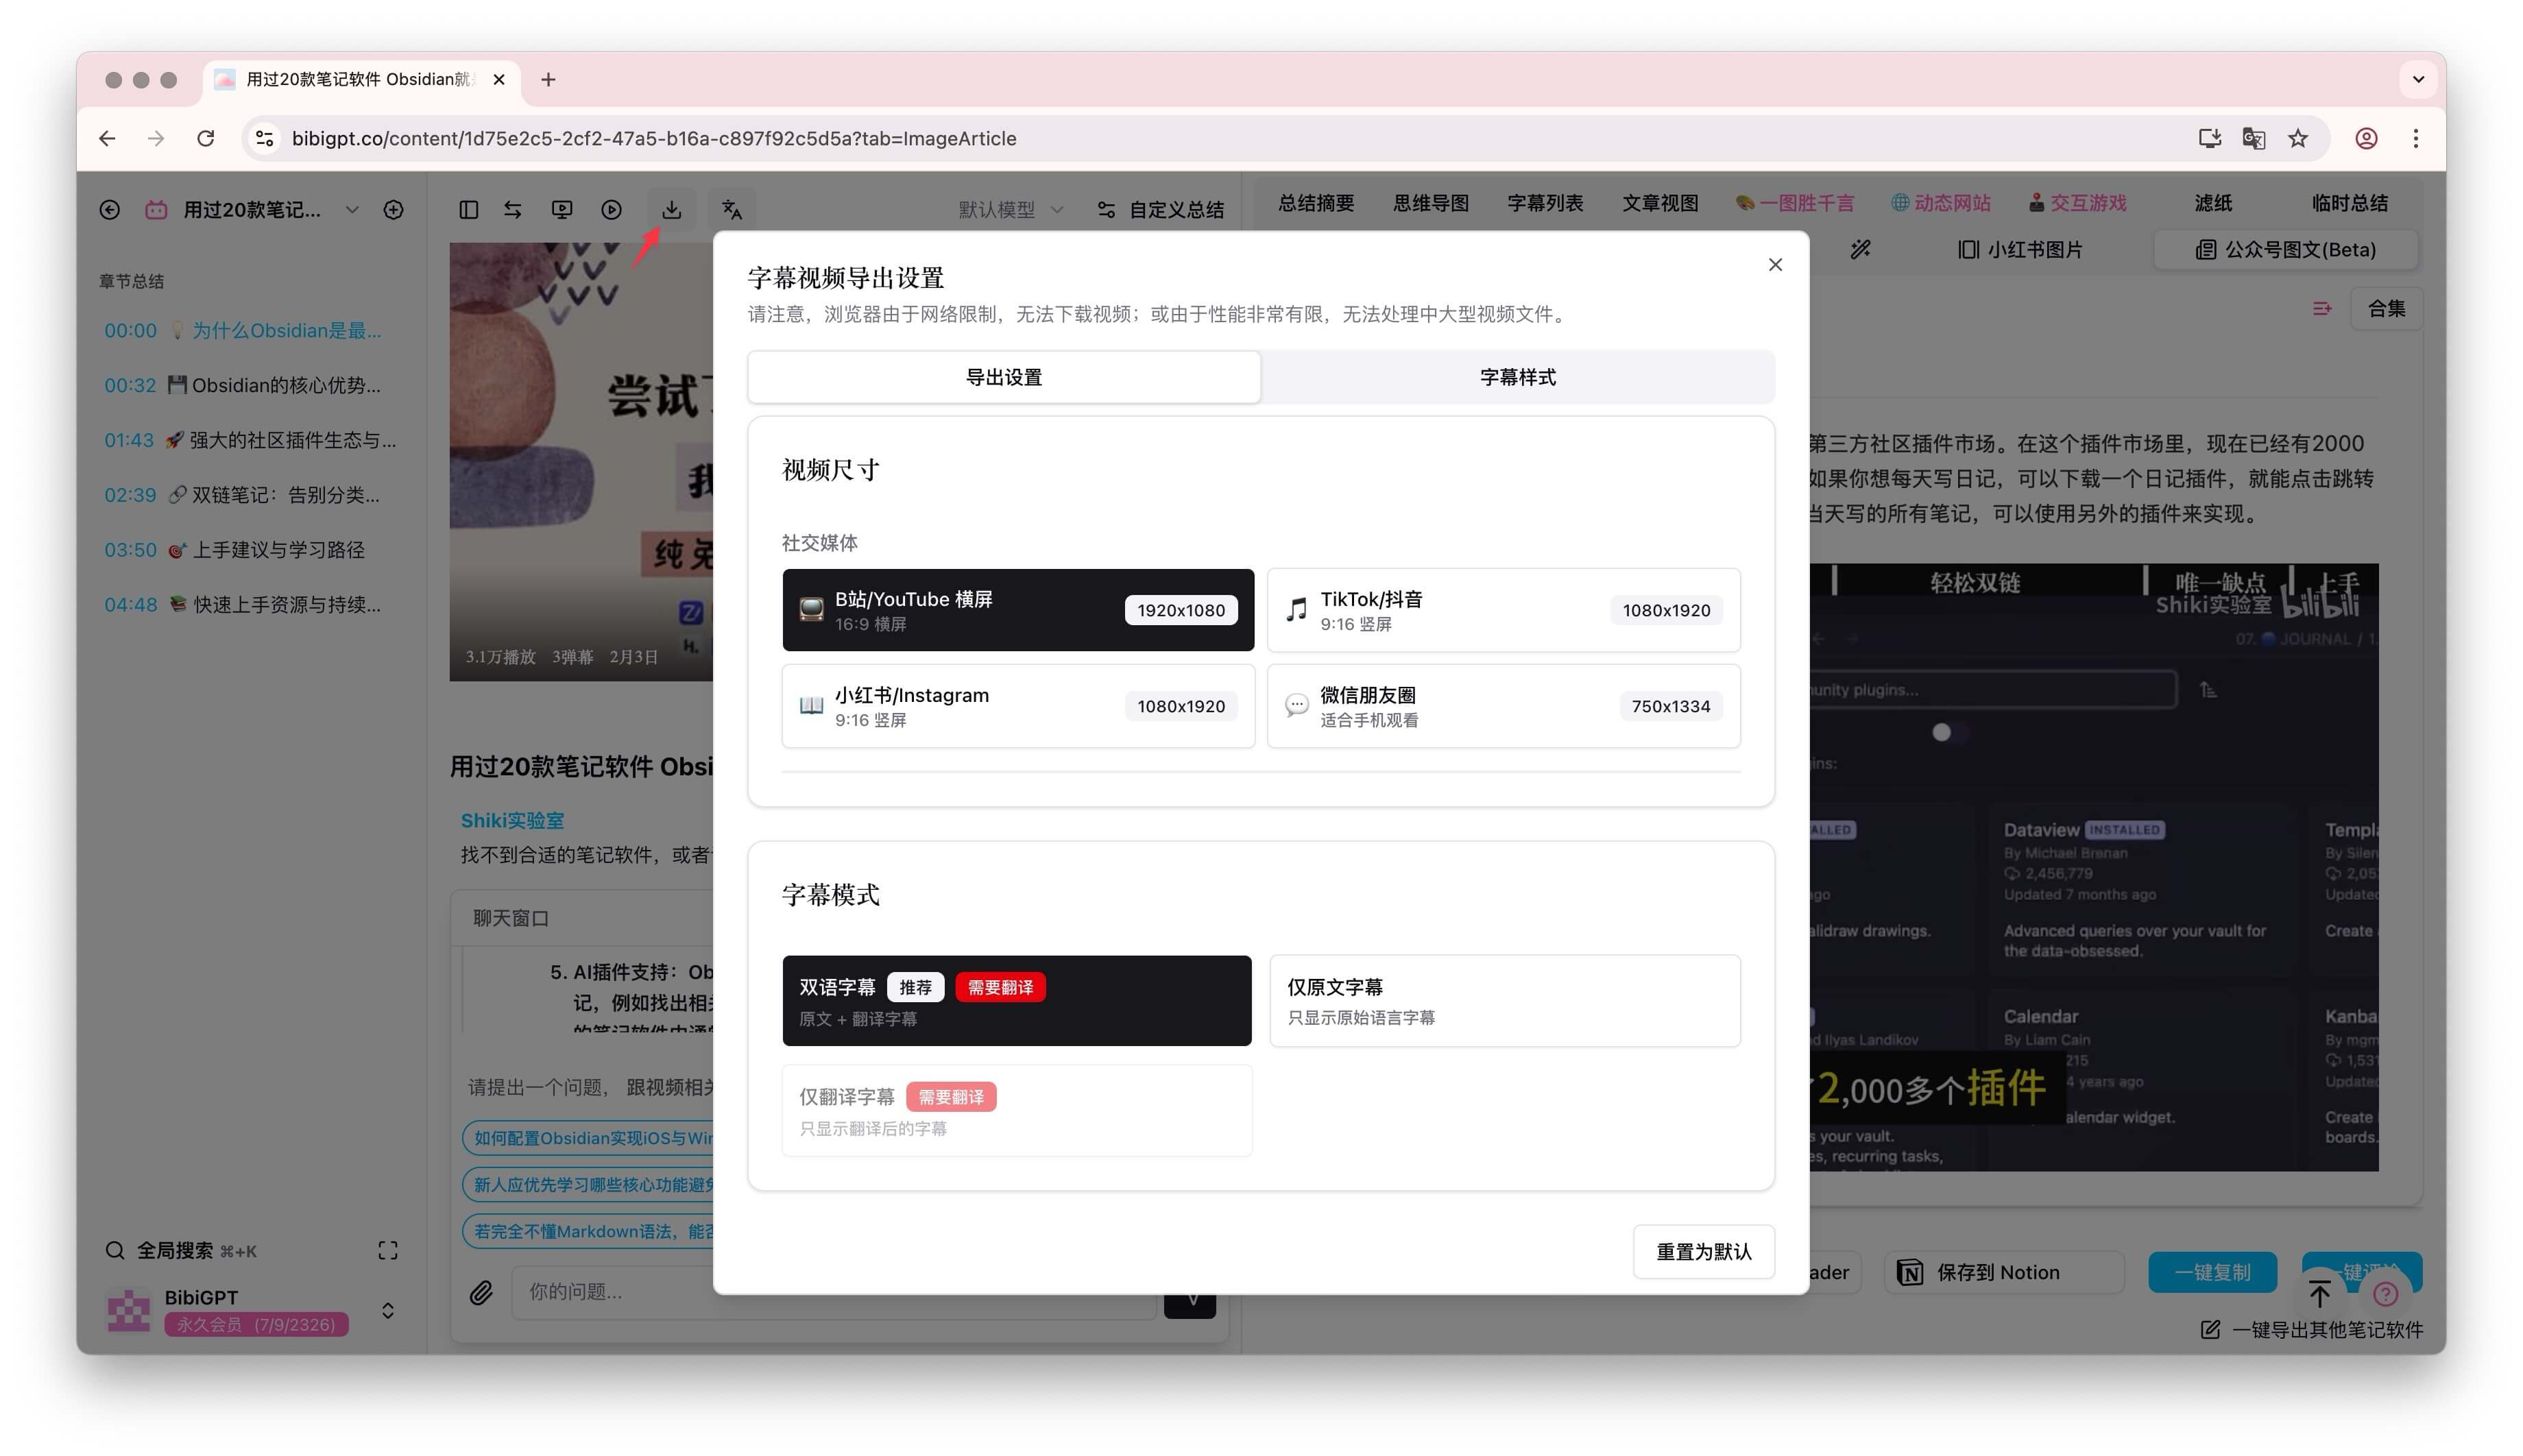Image resolution: width=2523 pixels, height=1456 pixels.
Task: Click the swap arrows icon in toolbar
Action: 513,209
